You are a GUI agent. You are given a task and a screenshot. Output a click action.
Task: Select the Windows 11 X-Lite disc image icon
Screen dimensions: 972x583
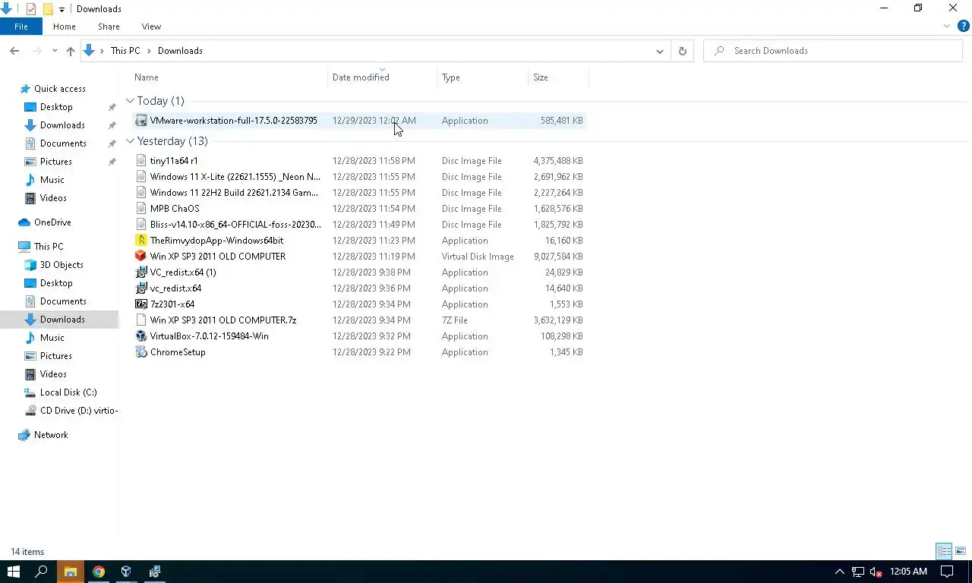pos(141,177)
